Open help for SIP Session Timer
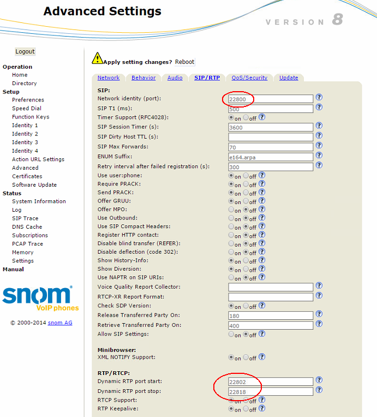Image resolution: width=377 pixels, height=417 pixels. [319, 126]
